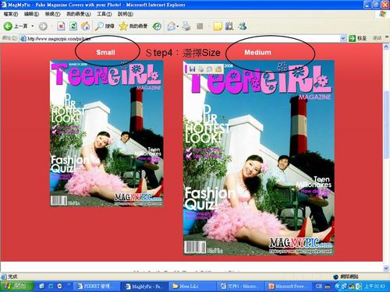Open the Search magnifier toolbar button
This screenshot has height=292, width=390.
pyautogui.click(x=105, y=26)
